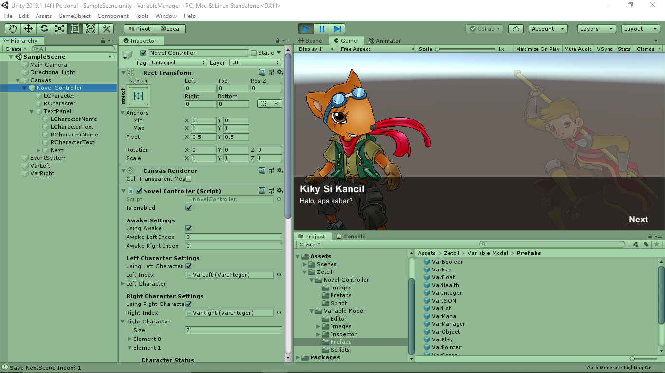
Task: Open the GameObject menu
Action: pyautogui.click(x=74, y=16)
